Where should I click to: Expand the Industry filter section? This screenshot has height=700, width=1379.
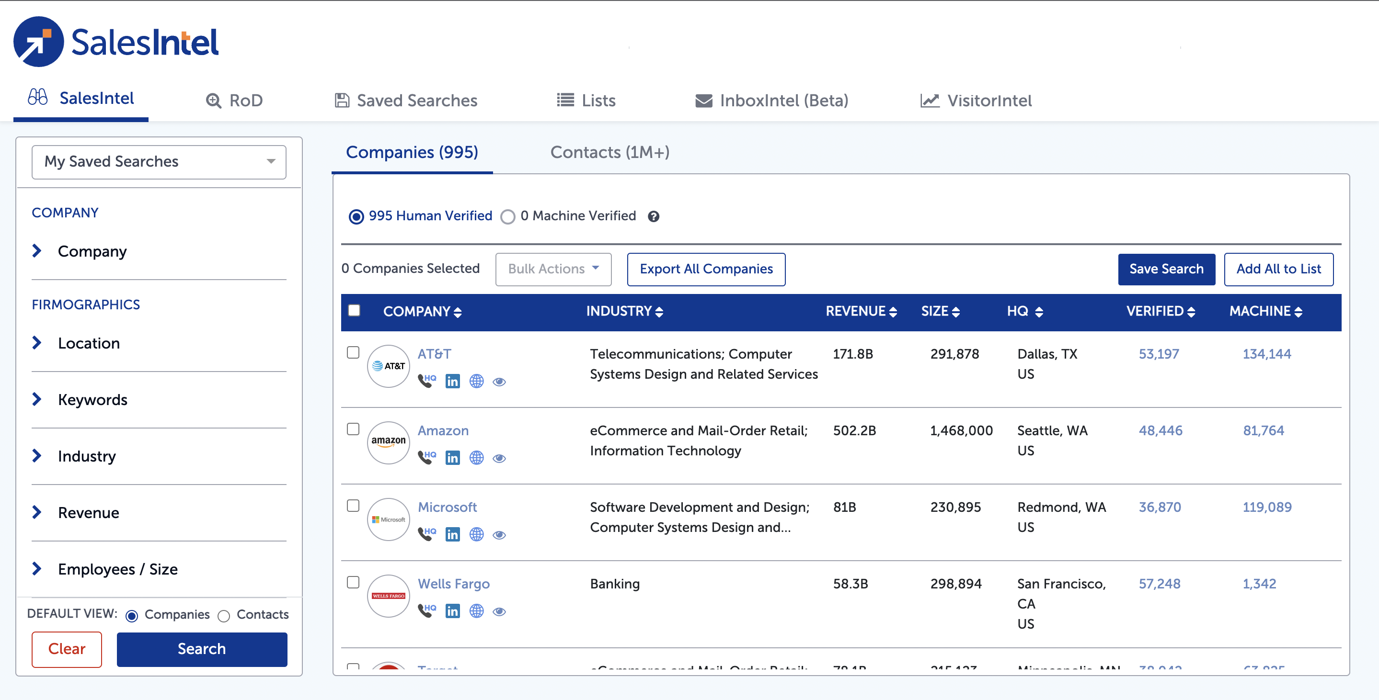tap(87, 456)
